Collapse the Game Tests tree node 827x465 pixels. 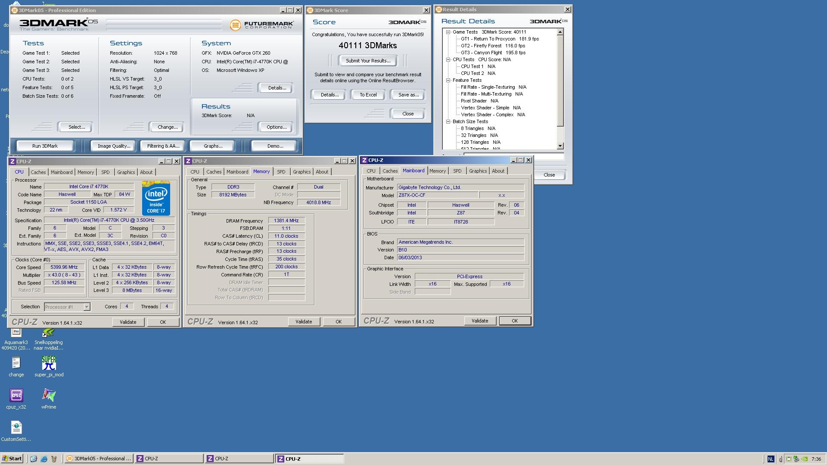448,32
